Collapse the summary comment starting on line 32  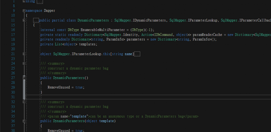24,102
